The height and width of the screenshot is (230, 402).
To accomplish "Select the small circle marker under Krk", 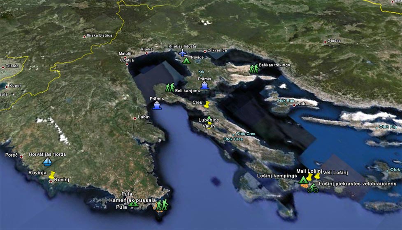I will (x=201, y=75).
